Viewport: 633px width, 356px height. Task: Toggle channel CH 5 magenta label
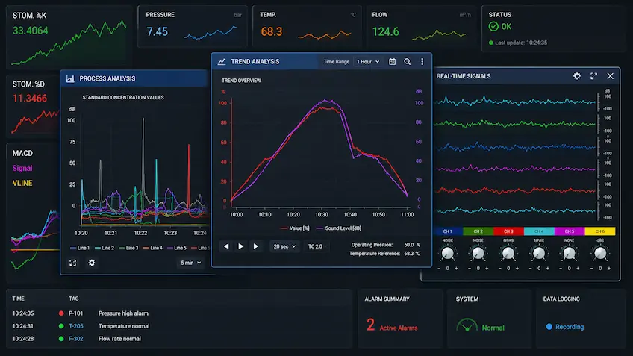(570, 231)
